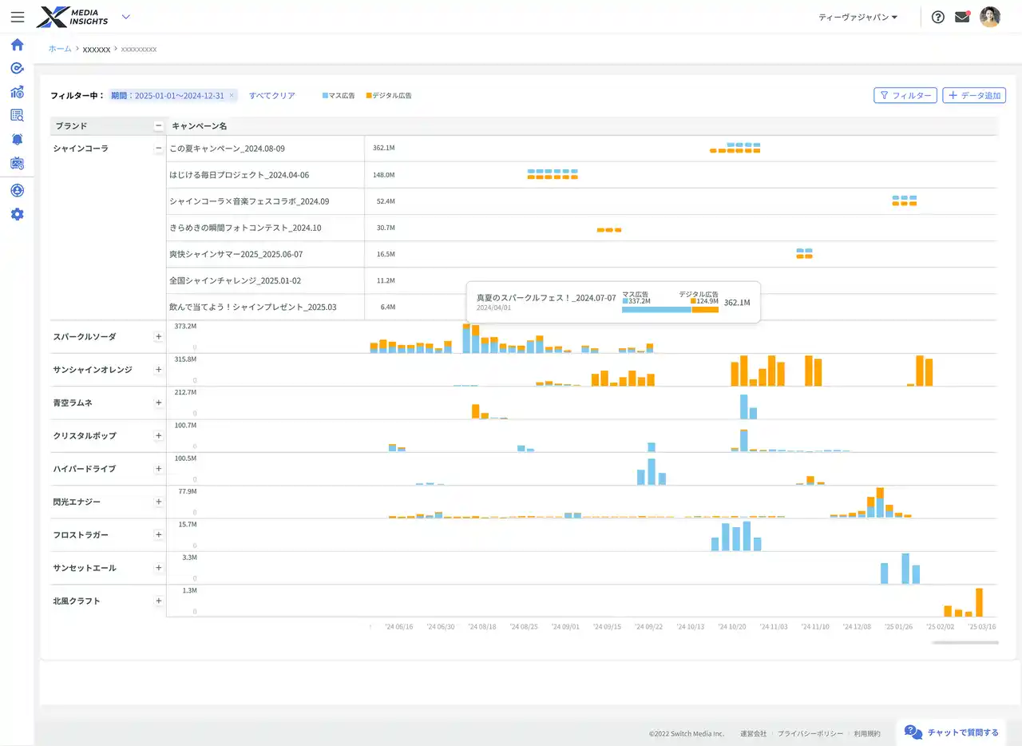
Task: Open the settings gear in sidebar
Action: click(x=17, y=214)
